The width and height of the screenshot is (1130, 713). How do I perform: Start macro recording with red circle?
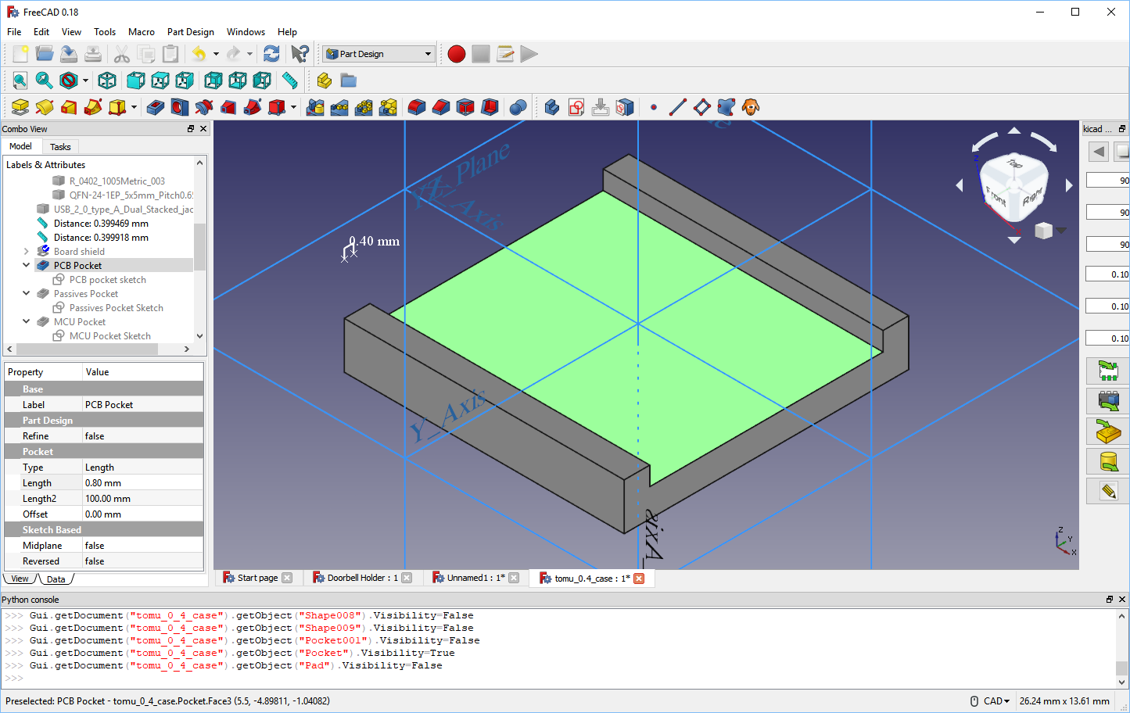(x=457, y=54)
